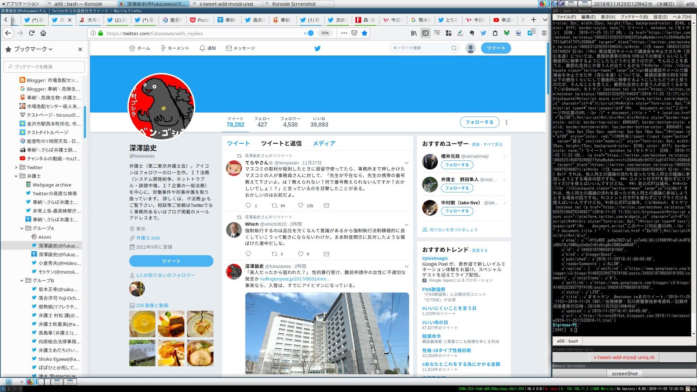The height and width of the screenshot is (392, 697).
Task: Open the 弁護士.club profile link
Action: [x=148, y=238]
